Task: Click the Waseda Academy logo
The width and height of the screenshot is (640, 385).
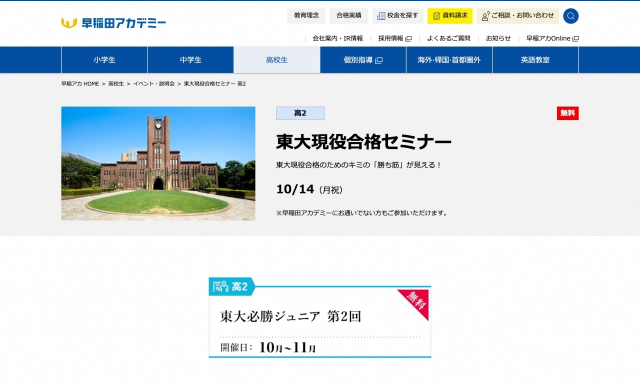Action: click(x=113, y=23)
